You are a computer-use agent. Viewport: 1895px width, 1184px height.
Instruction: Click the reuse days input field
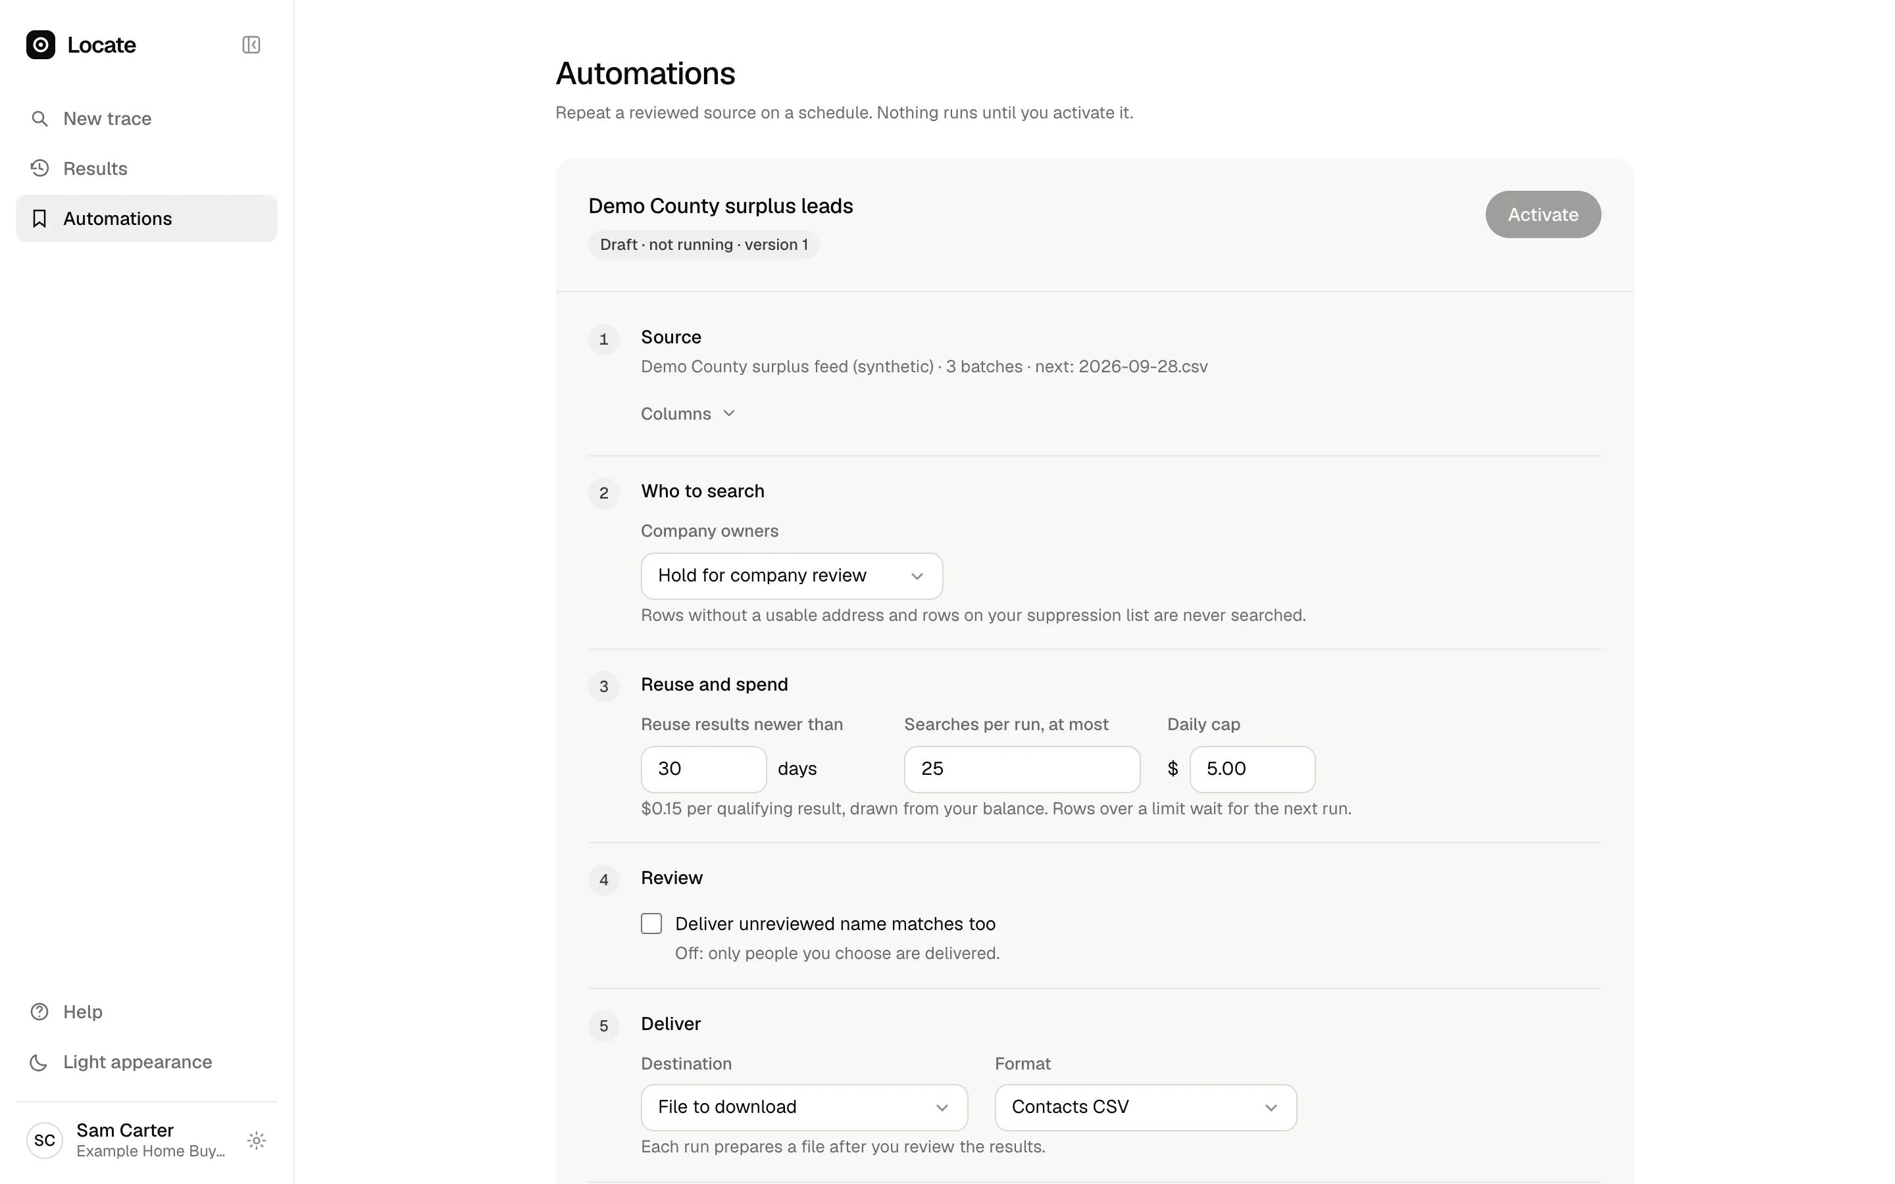[x=703, y=769]
